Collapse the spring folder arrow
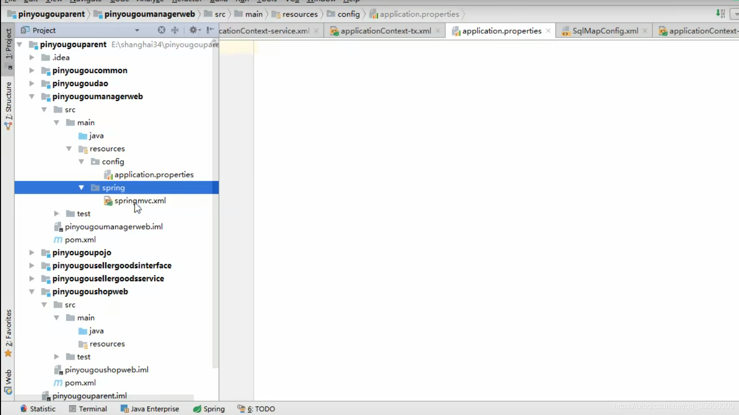 pyautogui.click(x=81, y=188)
